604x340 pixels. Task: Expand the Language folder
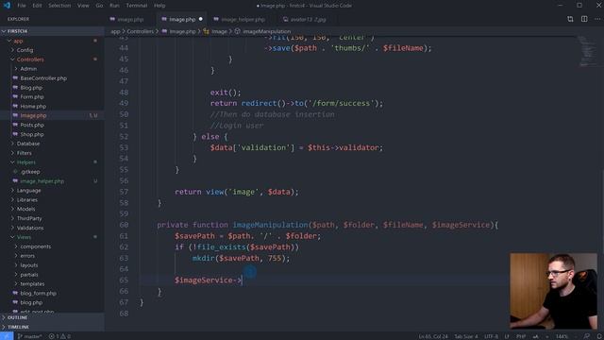tap(52, 191)
